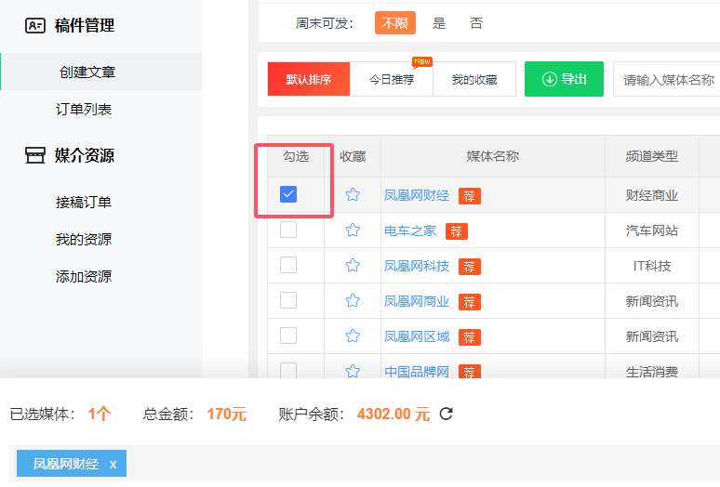Viewport: 720px width, 487px height.
Task: Check the box for 电车之家
Action: point(288,230)
